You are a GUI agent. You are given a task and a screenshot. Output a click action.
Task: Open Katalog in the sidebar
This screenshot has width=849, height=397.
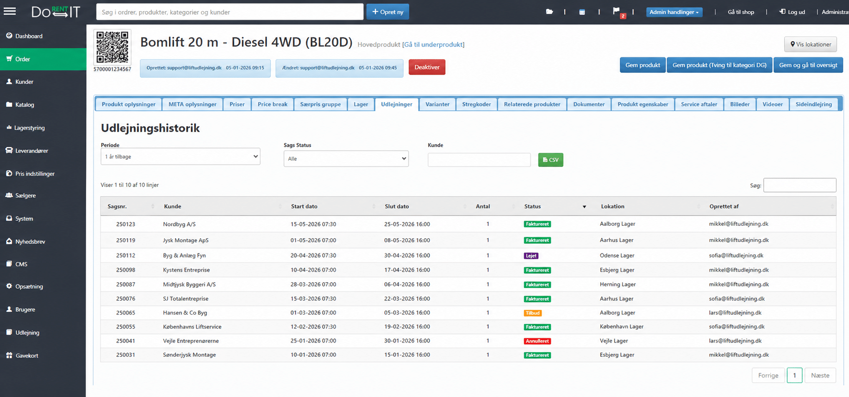pos(43,105)
